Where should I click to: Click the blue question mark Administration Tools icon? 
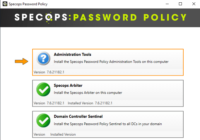pyautogui.click(x=43, y=58)
